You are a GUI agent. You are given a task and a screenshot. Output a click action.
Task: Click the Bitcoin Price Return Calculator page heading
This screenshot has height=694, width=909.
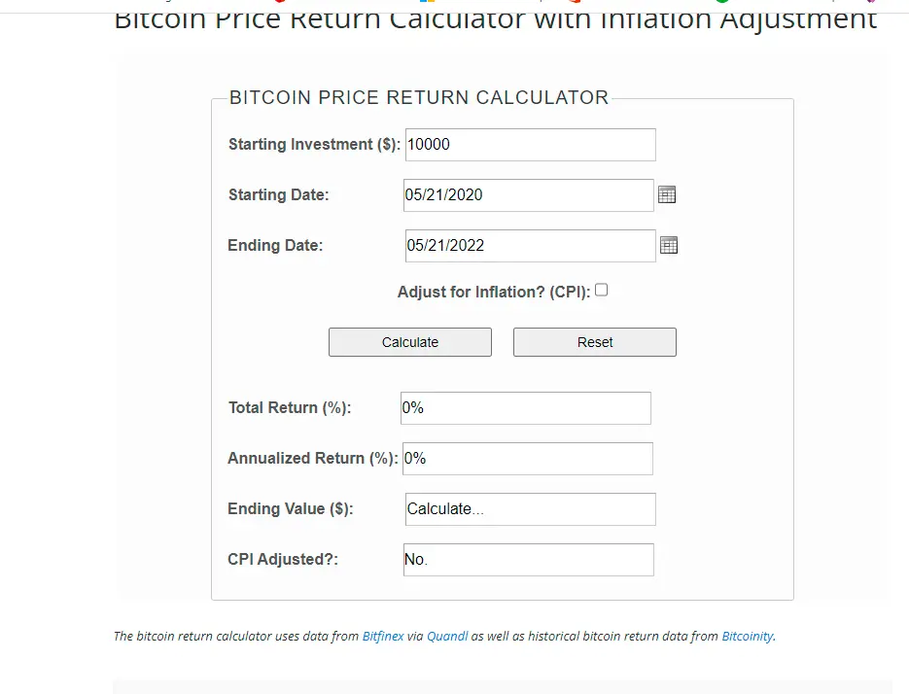[496, 19]
